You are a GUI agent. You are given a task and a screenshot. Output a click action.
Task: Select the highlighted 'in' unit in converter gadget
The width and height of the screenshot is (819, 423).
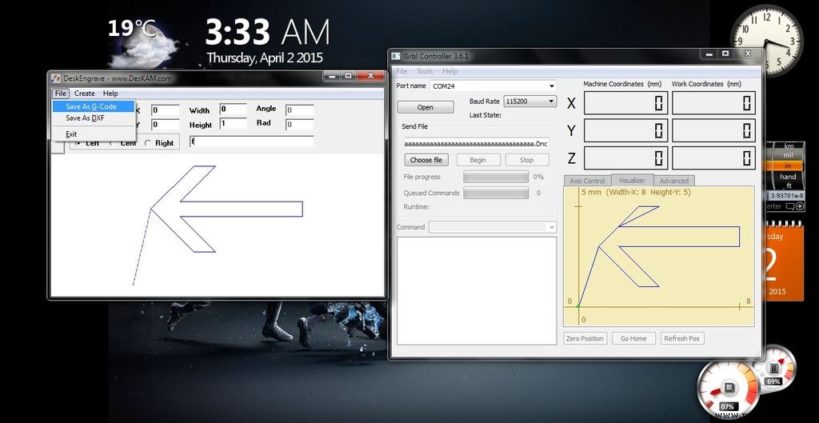pyautogui.click(x=788, y=166)
